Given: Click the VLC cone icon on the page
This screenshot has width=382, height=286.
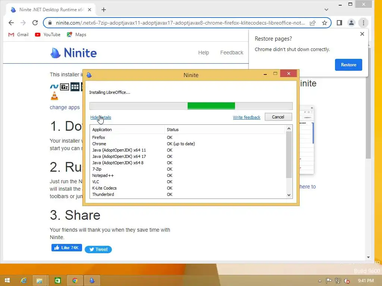Looking at the screenshot, I should (x=54, y=96).
